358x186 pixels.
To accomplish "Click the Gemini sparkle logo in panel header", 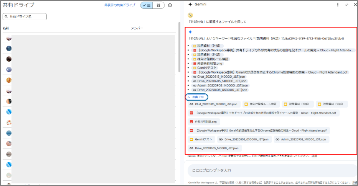I will [x=190, y=4].
